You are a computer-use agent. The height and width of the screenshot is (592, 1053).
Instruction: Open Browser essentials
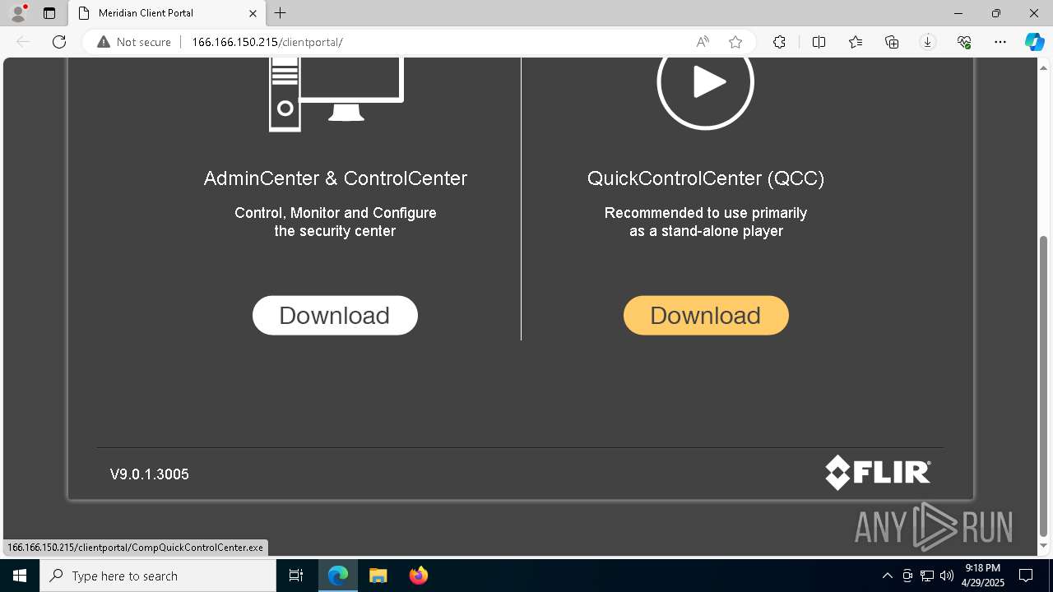(964, 42)
